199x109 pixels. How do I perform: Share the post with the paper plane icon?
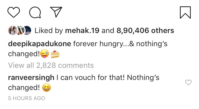(56, 12)
